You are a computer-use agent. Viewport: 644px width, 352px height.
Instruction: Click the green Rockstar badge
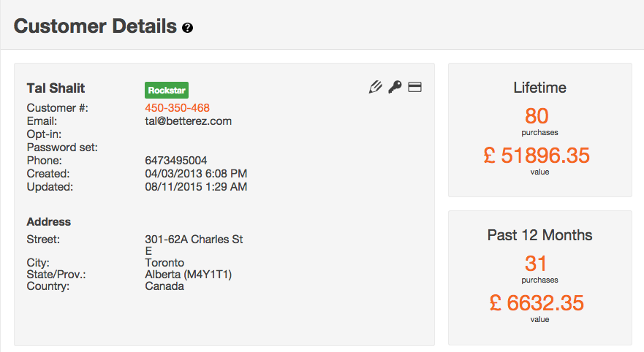click(x=167, y=90)
